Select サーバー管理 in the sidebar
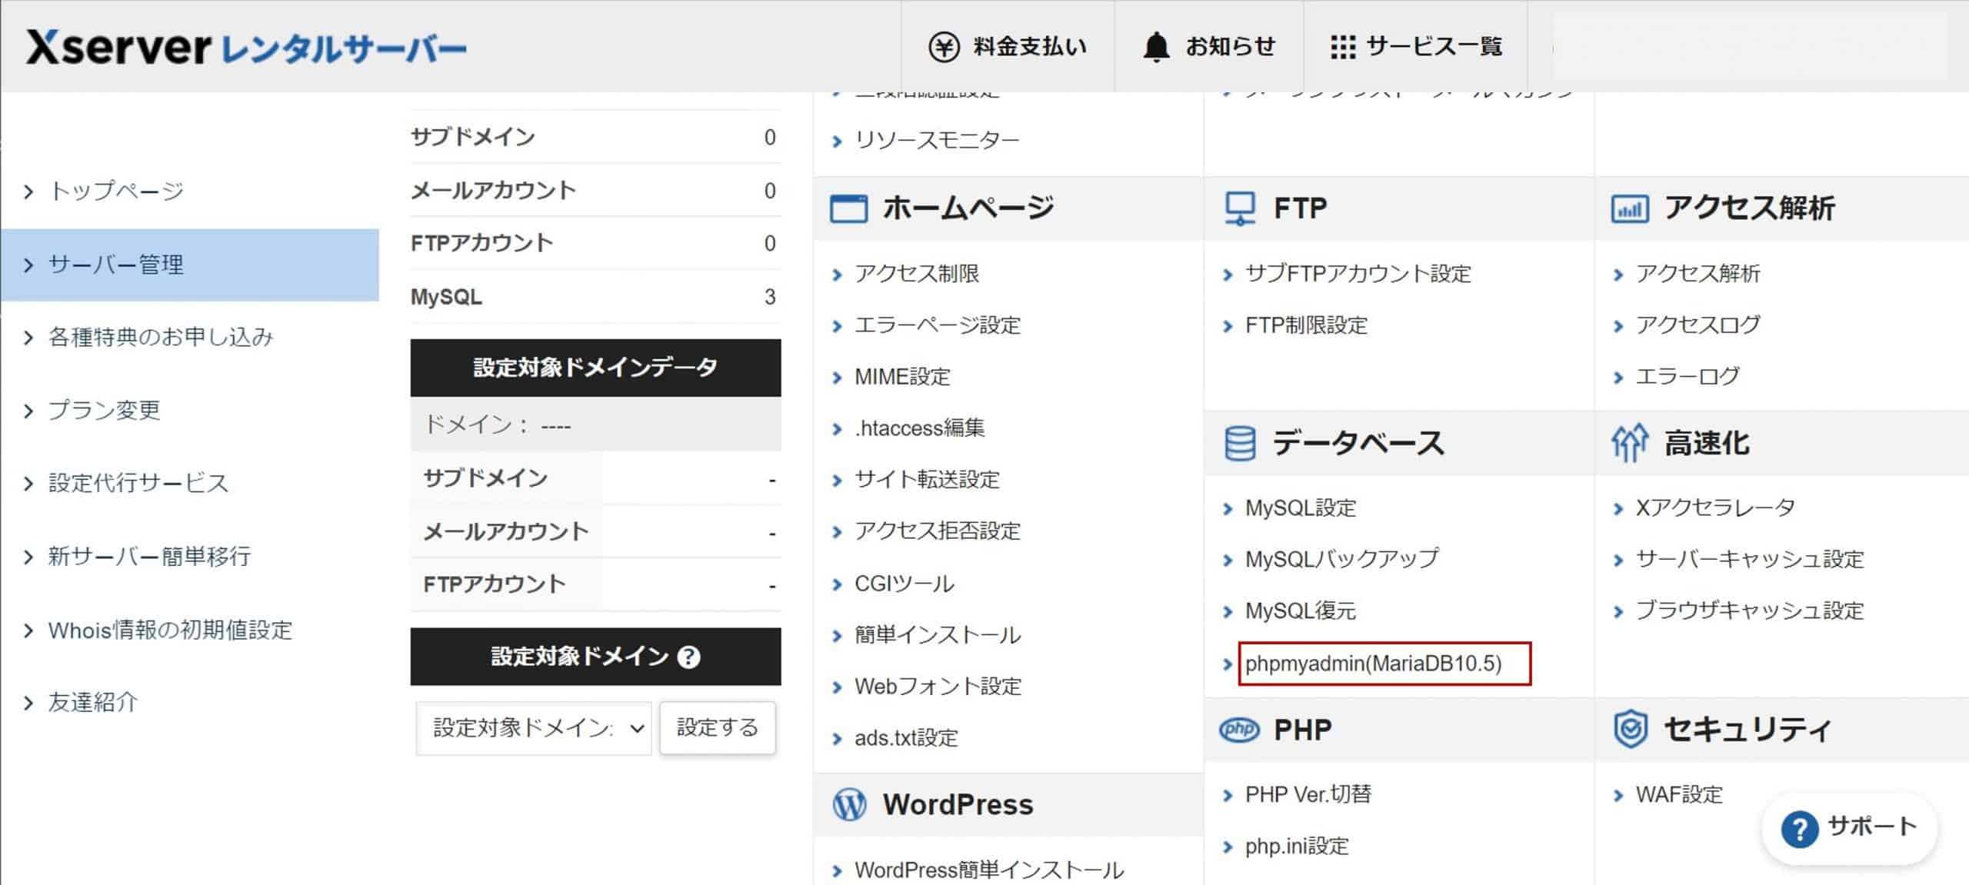 tap(189, 265)
